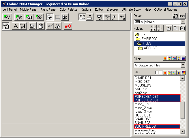Click the crossed-out stitches toolbar icon

[39, 17]
